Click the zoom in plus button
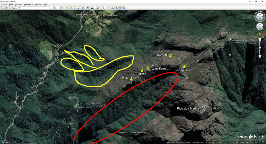 260,39
